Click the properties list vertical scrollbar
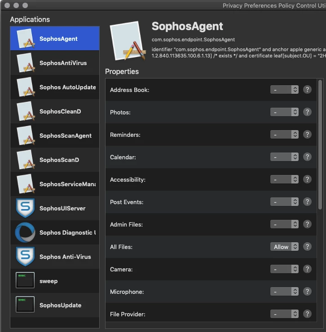Viewport: 326px width, 332px height. 320,144
